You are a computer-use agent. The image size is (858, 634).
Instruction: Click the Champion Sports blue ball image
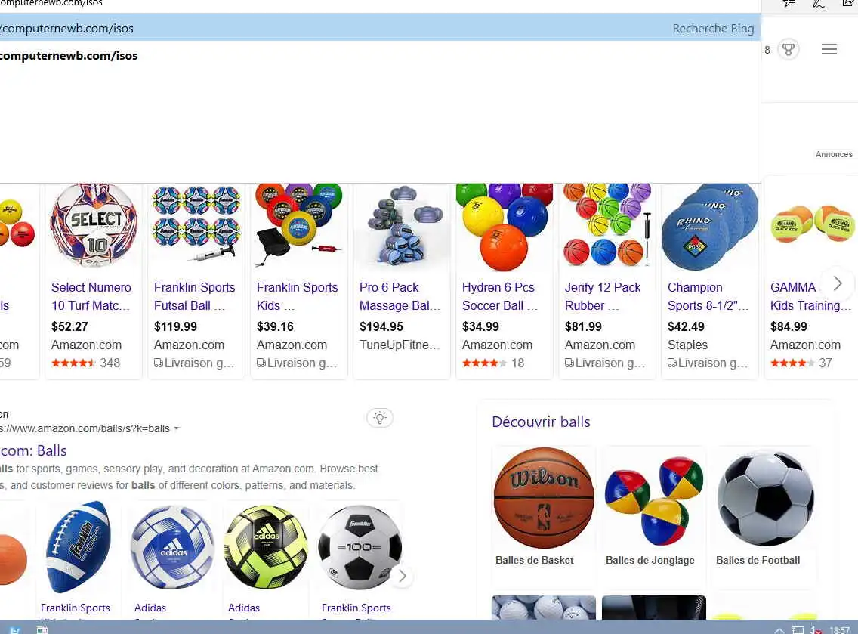(709, 227)
